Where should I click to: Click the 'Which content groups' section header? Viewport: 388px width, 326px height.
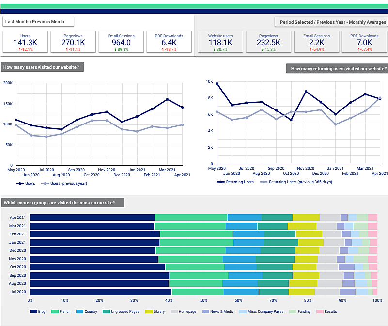coord(63,202)
